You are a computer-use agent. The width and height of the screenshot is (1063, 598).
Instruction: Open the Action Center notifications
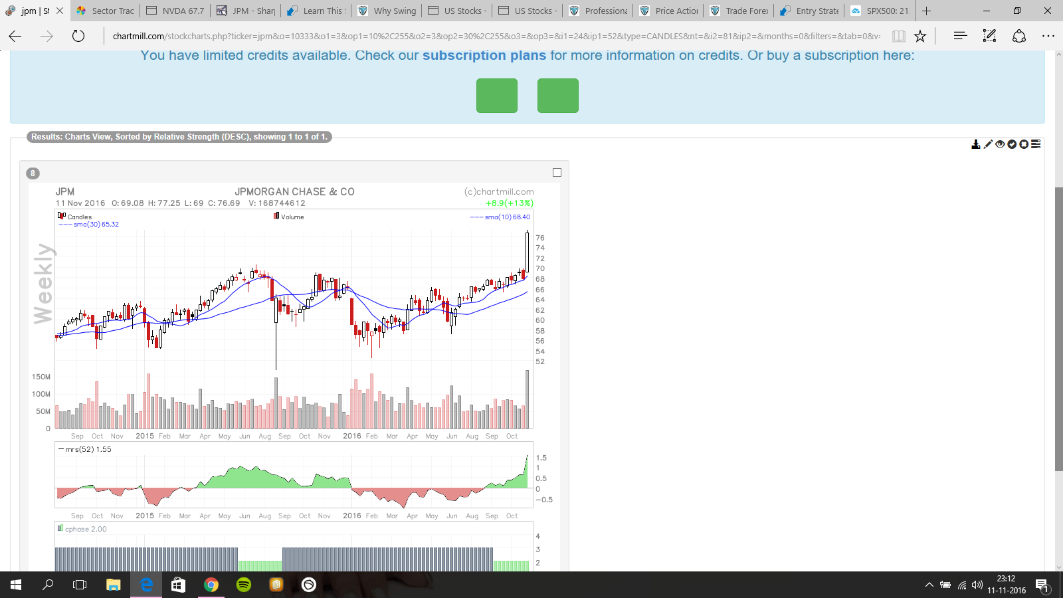(1042, 585)
